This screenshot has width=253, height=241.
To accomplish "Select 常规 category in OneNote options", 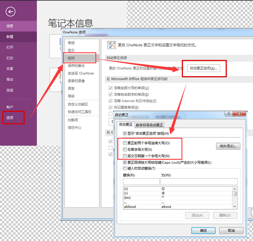I will point(82,43).
